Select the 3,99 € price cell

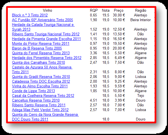pyautogui.click(x=120, y=100)
